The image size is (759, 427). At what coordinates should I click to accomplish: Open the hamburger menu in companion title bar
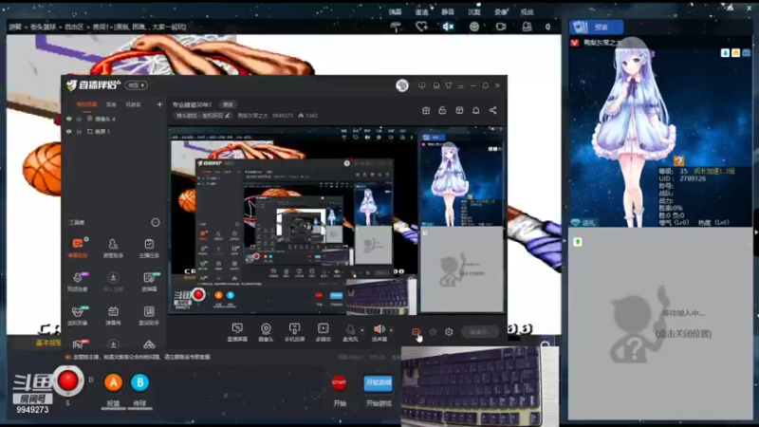coord(460,85)
